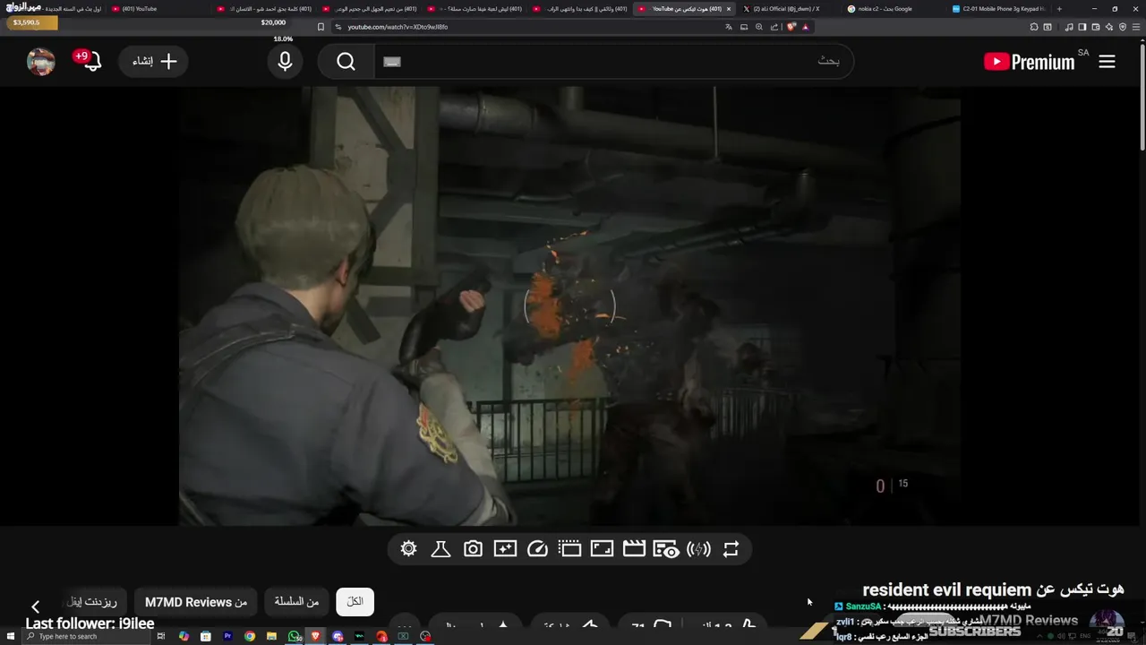Click the flask icon in player toolbar
The image size is (1146, 645).
[440, 549]
